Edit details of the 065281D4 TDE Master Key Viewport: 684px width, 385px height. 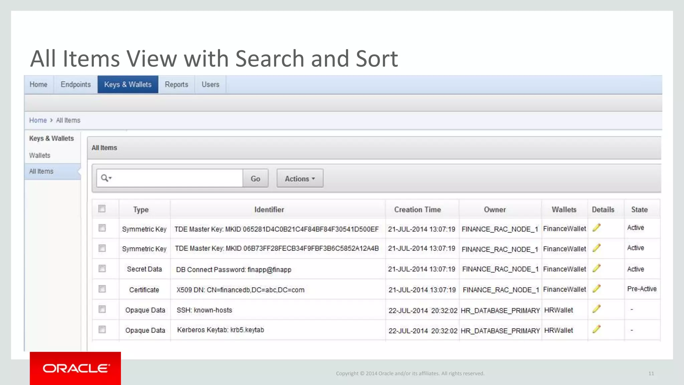pyautogui.click(x=596, y=228)
